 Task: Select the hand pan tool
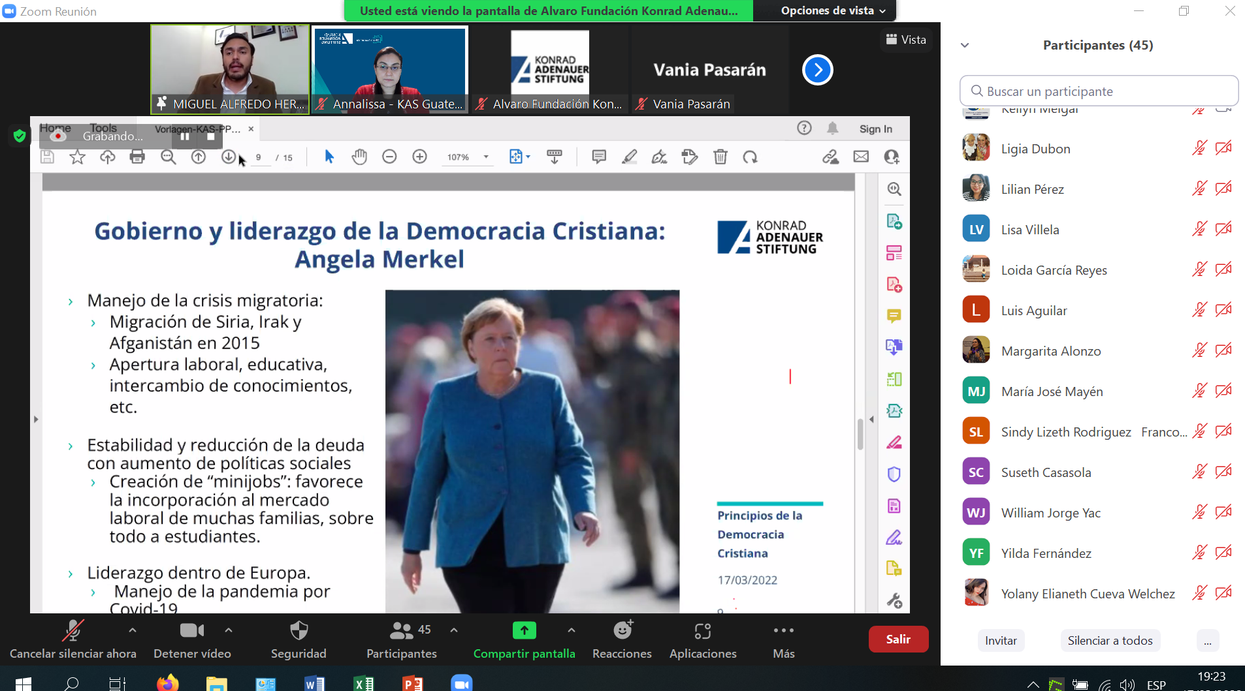(x=359, y=157)
